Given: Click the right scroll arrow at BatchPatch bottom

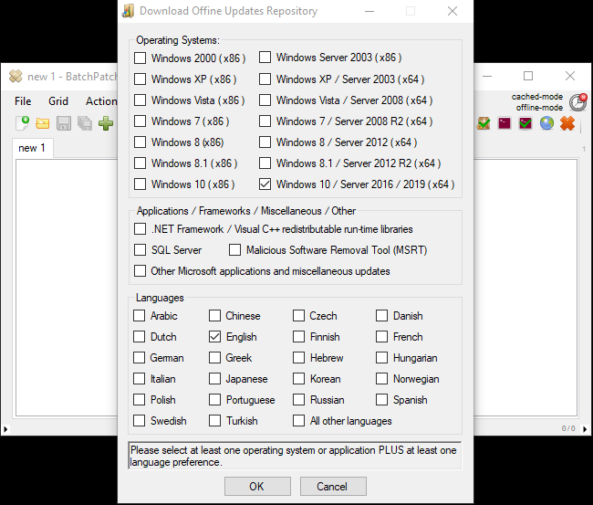Looking at the screenshot, I should point(585,429).
